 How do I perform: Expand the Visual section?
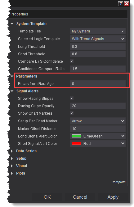point(12,166)
